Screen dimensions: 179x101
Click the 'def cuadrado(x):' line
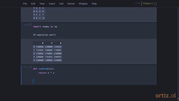pyautogui.click(x=44, y=69)
